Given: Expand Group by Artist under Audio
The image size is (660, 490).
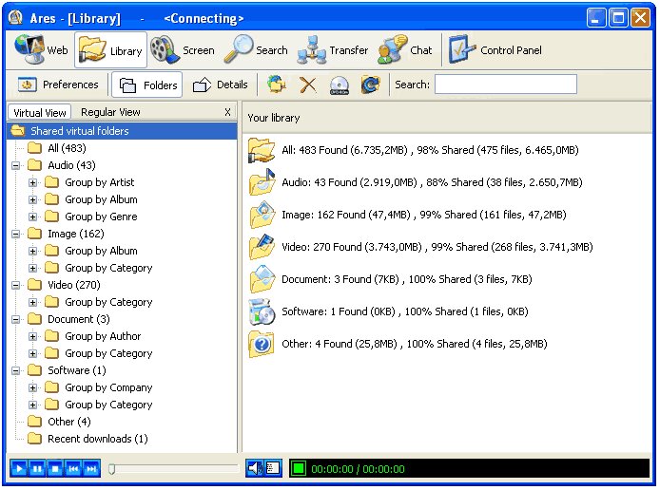Looking at the screenshot, I should click(33, 183).
